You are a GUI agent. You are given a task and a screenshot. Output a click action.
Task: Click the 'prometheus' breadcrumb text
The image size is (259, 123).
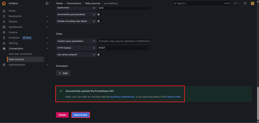tap(111, 3)
